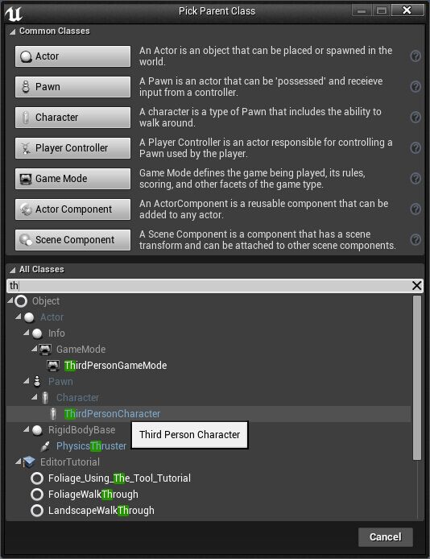The width and height of the screenshot is (430, 559).
Task: Collapse the Common Classes section
Action: pos(12,31)
